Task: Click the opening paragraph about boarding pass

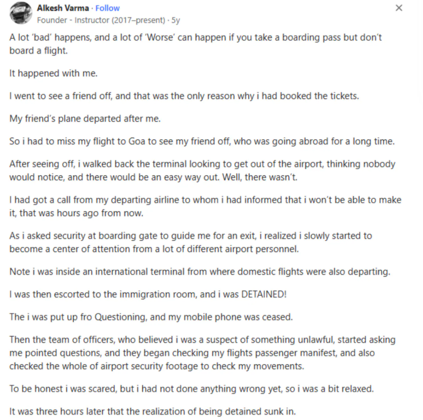Action: click(196, 44)
